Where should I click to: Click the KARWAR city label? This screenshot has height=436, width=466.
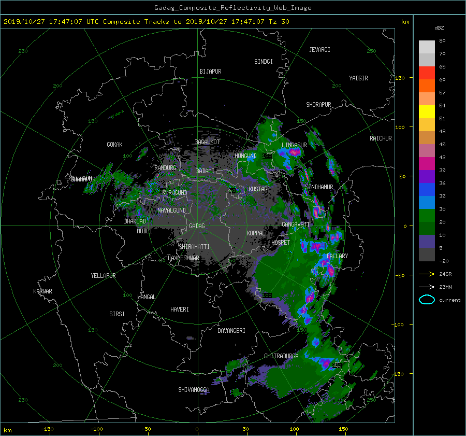[x=42, y=291]
